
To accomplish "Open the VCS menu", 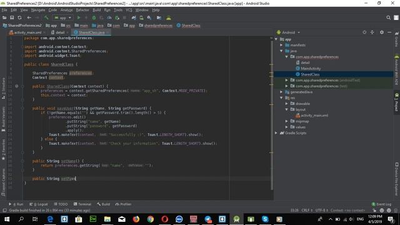I will 129,10.
